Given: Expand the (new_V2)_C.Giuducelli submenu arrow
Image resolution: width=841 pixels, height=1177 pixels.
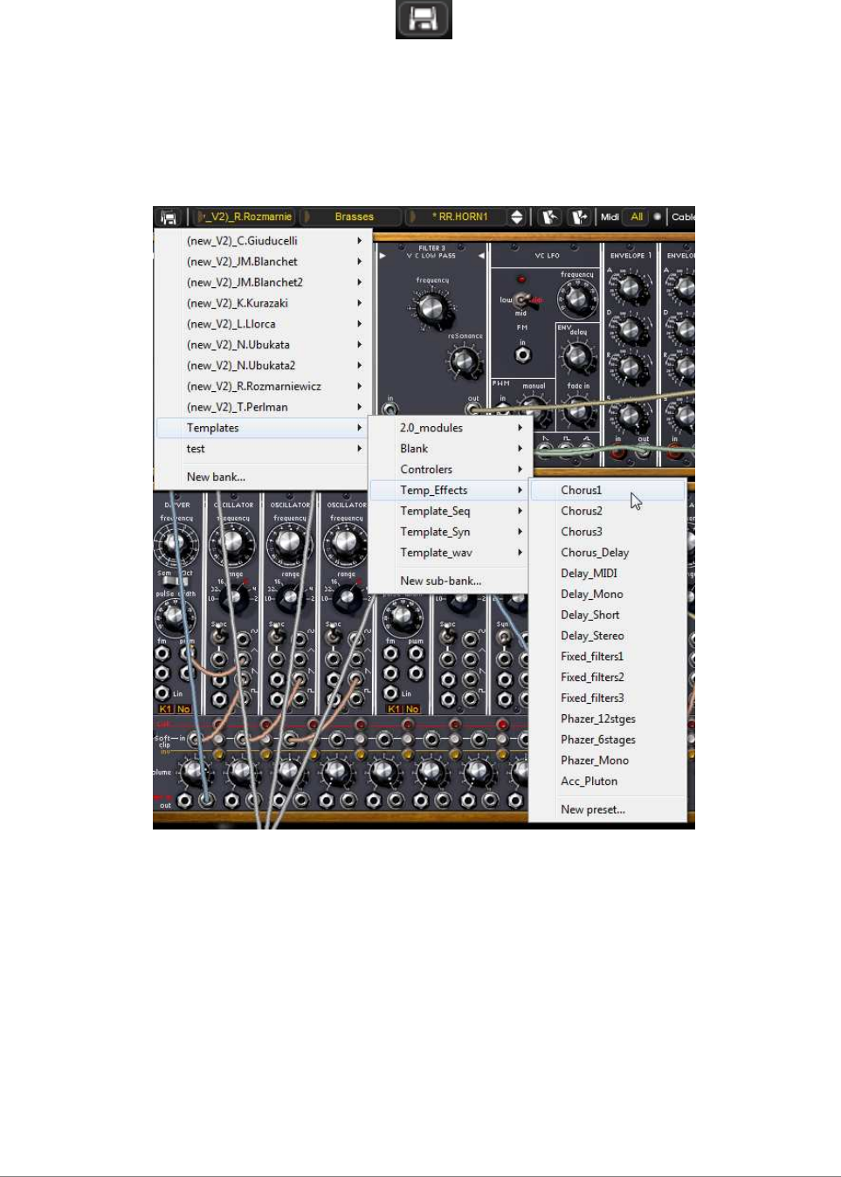Looking at the screenshot, I should [x=359, y=240].
